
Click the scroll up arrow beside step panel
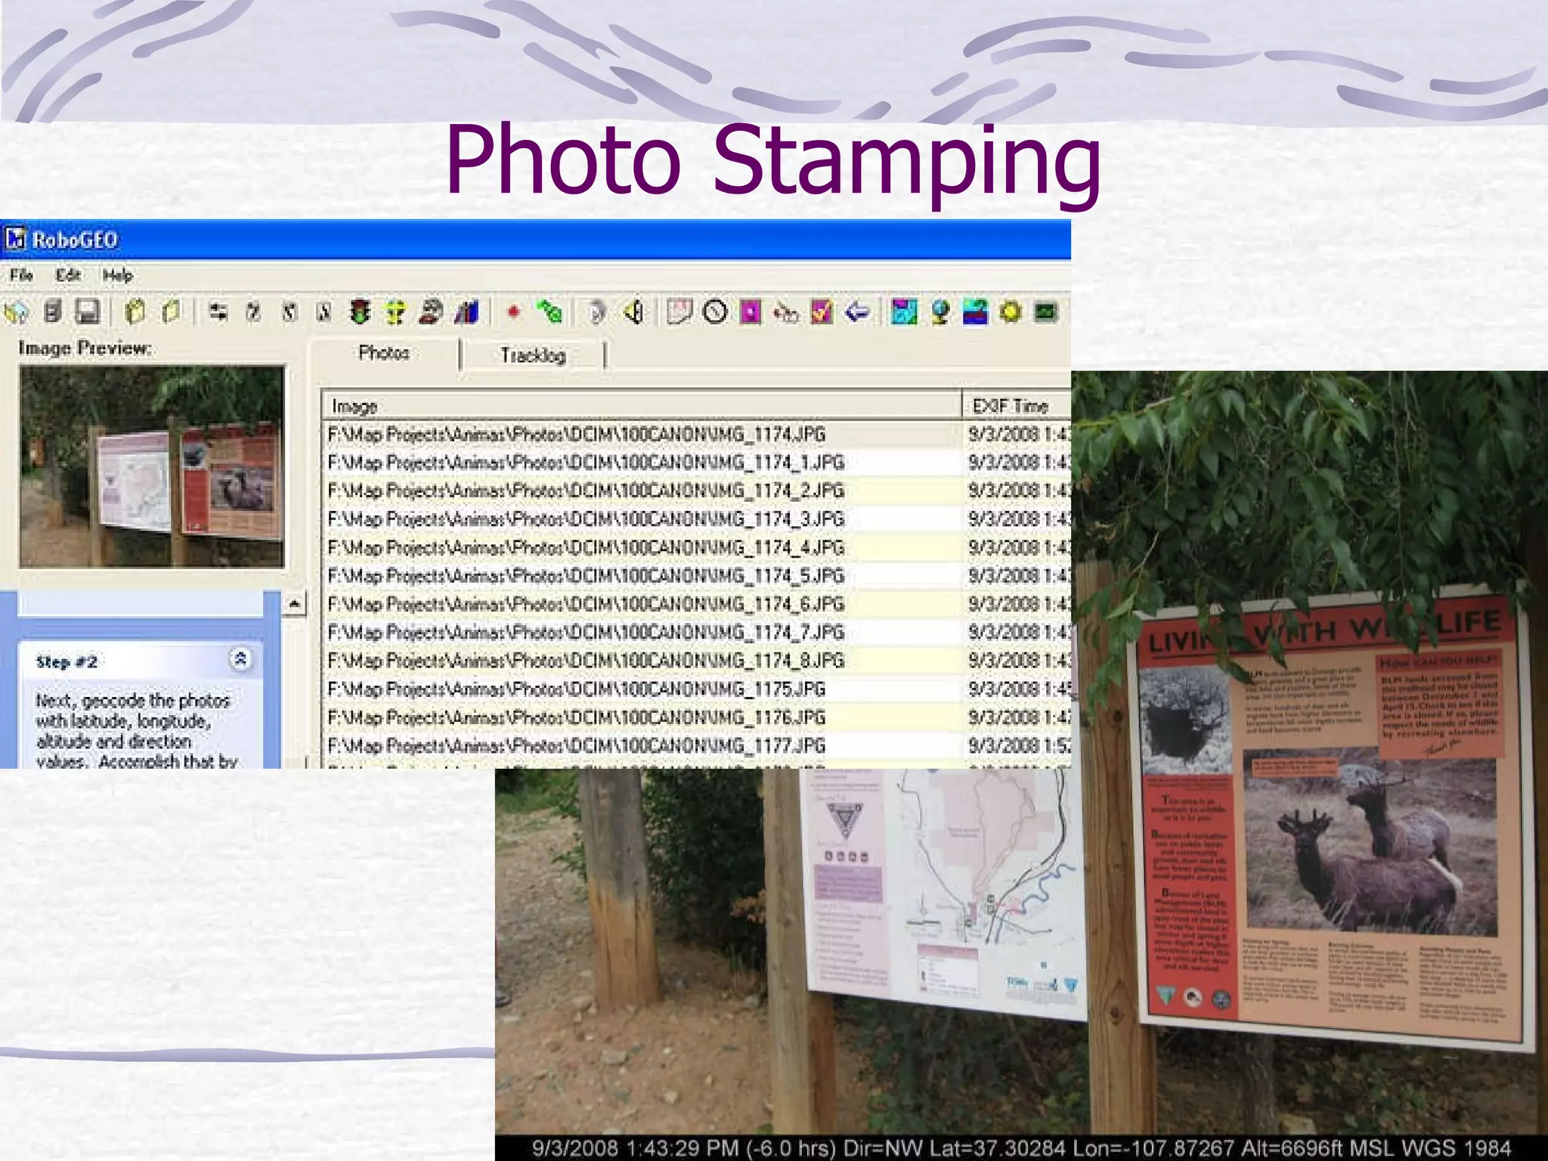pyautogui.click(x=294, y=603)
